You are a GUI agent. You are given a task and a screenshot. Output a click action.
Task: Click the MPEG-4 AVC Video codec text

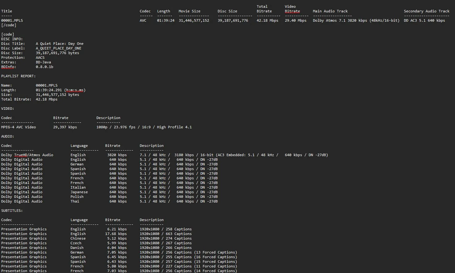pos(18,127)
